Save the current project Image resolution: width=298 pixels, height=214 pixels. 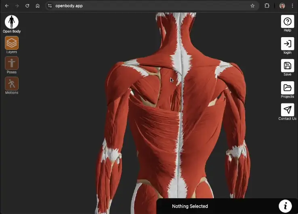[288, 66]
